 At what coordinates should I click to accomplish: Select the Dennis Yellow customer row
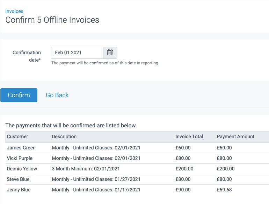(x=137, y=169)
